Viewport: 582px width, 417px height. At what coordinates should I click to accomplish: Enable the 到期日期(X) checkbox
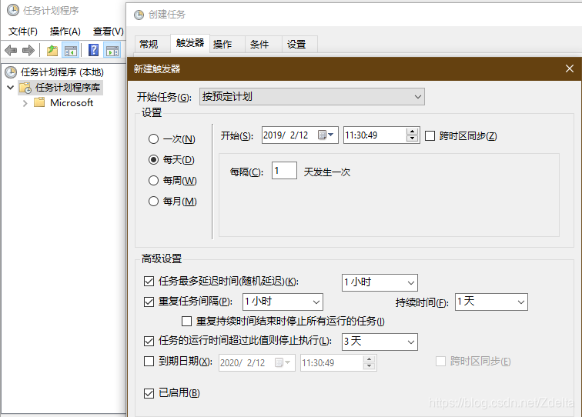pos(149,362)
